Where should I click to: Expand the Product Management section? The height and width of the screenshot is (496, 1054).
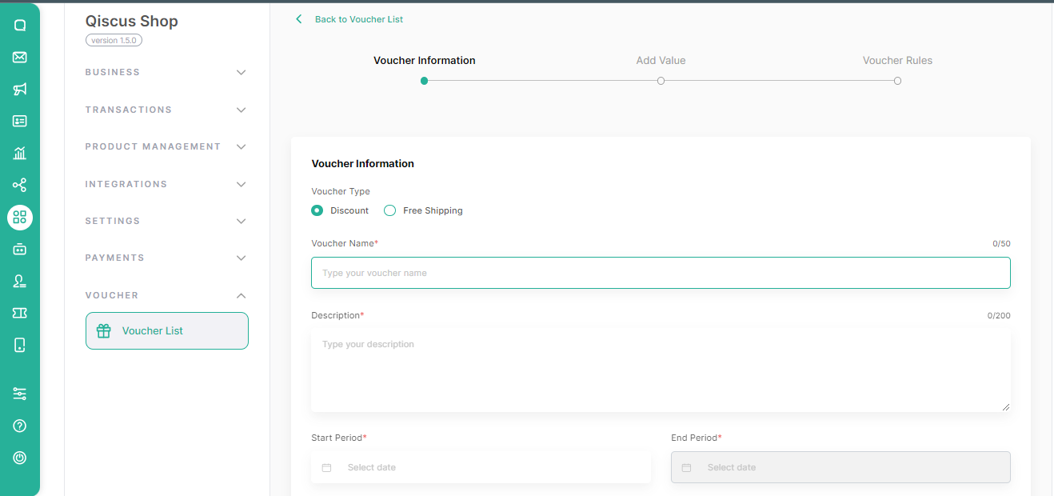tap(166, 146)
